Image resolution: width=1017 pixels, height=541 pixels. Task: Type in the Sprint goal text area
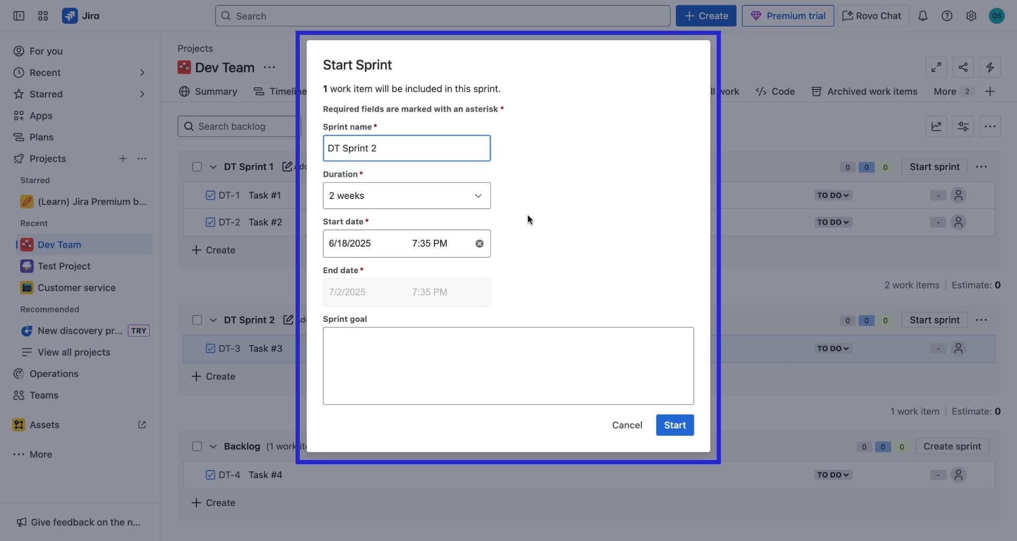click(x=508, y=365)
